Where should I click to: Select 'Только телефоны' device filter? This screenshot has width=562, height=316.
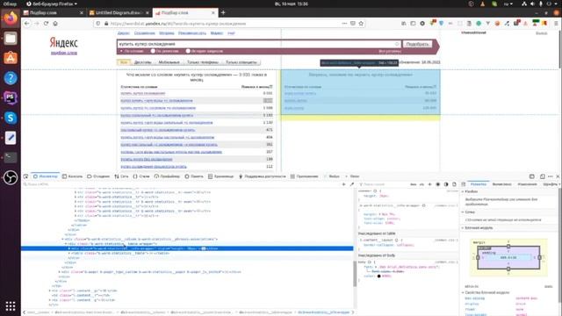tap(203, 62)
